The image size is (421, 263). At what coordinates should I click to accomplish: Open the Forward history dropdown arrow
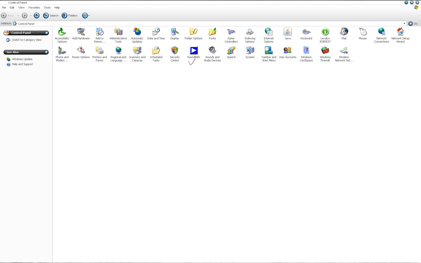coord(31,16)
